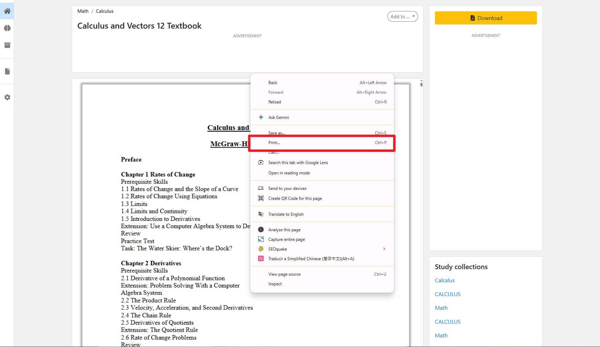The height and width of the screenshot is (347, 600).
Task: Click the Preface line in document
Action: pyautogui.click(x=131, y=160)
